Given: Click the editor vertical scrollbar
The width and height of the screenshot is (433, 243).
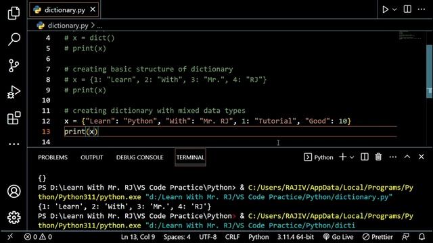Looking at the screenshot, I should [430, 71].
